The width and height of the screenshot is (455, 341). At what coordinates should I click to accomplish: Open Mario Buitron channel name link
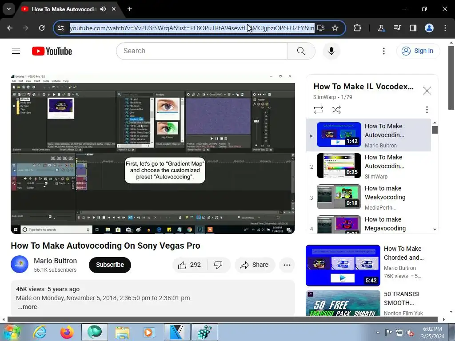tap(55, 261)
